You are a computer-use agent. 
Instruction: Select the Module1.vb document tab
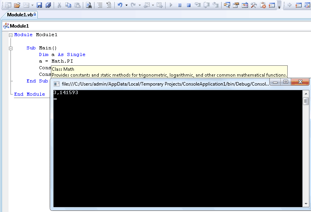click(20, 15)
